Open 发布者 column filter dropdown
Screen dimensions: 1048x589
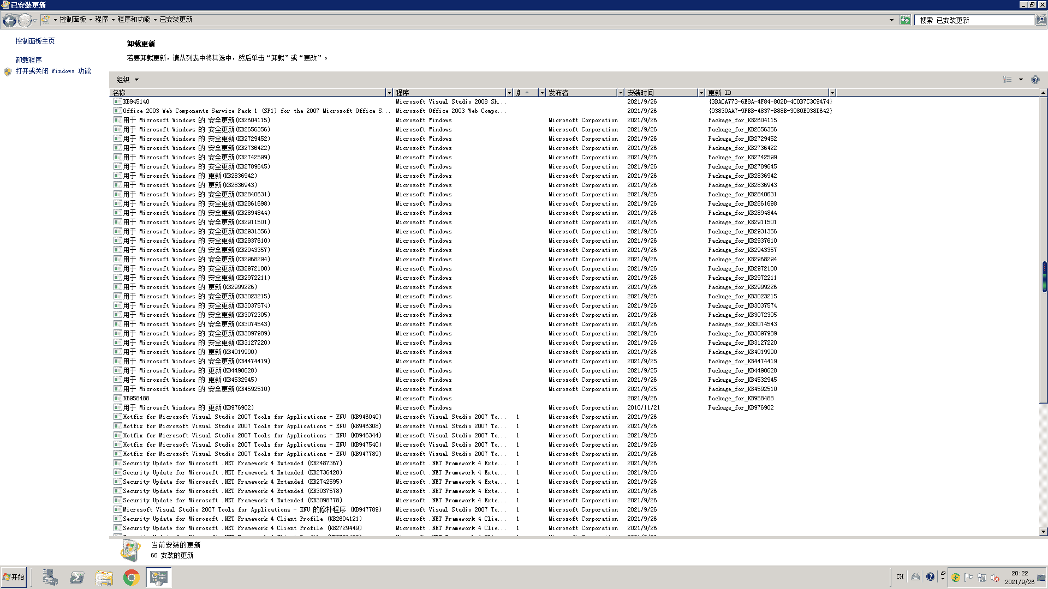point(620,93)
